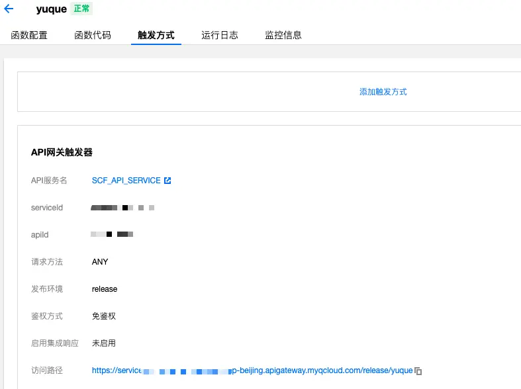Open the apigateway access path URL
Screen dimensions: 521x389
click(252, 370)
